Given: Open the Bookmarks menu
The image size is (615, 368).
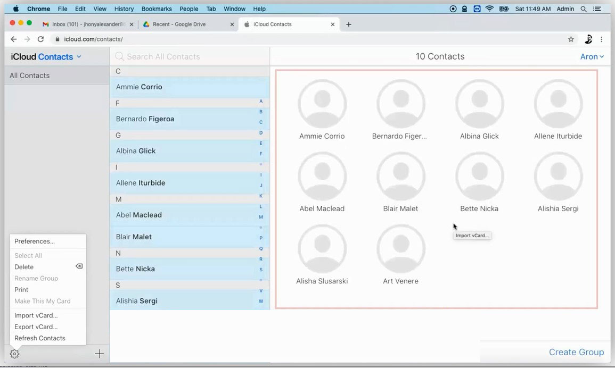Looking at the screenshot, I should 156,9.
